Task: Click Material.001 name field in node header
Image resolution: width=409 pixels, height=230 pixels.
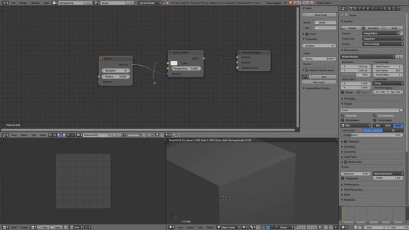Action: click(95, 135)
